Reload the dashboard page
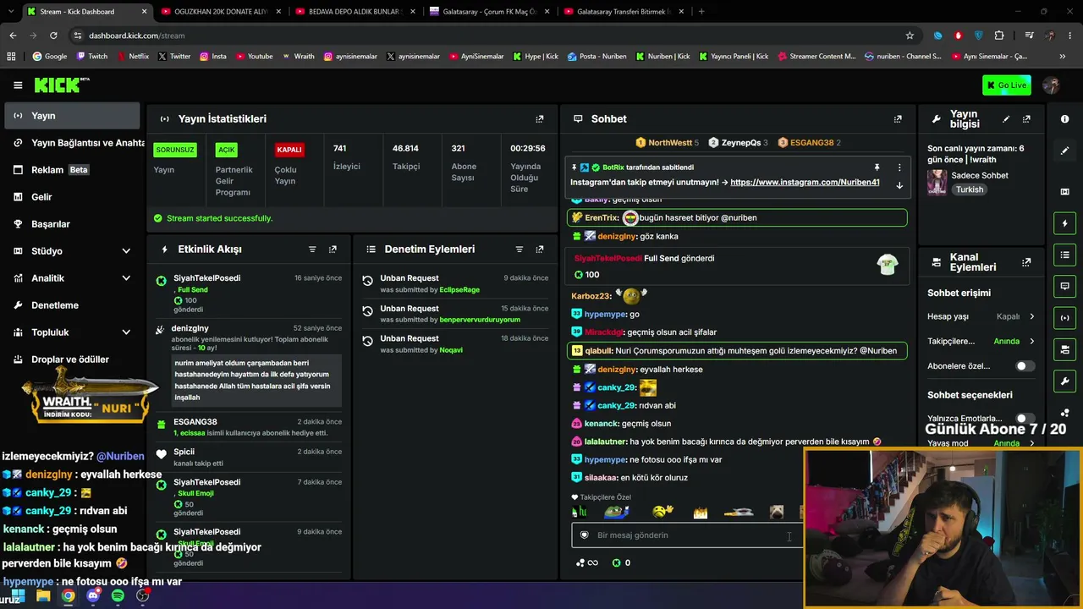 [x=53, y=36]
